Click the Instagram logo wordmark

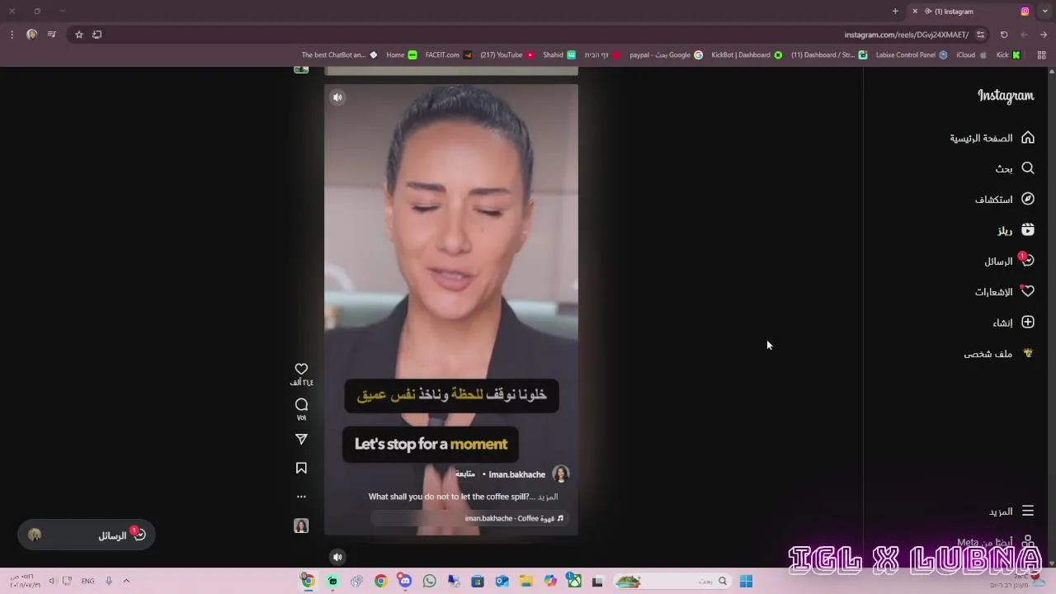click(x=1006, y=96)
